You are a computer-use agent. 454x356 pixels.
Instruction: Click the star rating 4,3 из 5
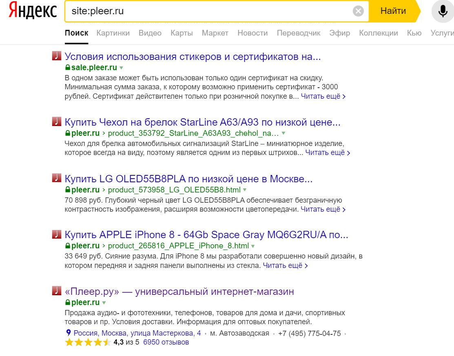(x=102, y=342)
